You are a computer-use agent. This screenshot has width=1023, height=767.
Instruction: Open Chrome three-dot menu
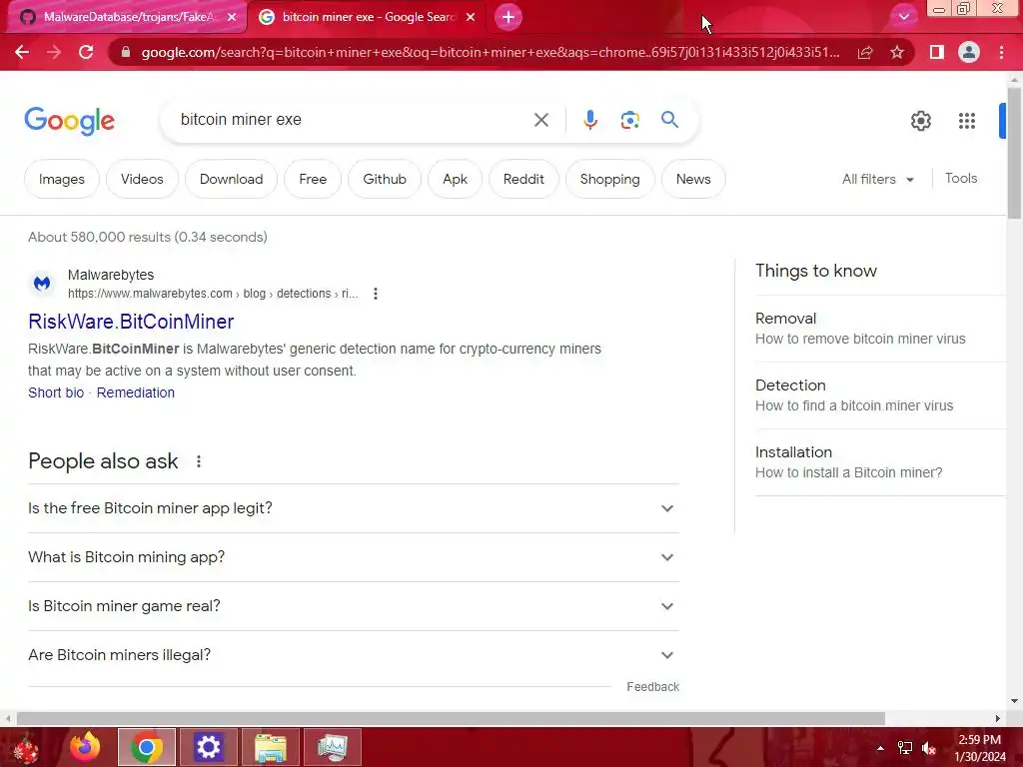[1001, 52]
